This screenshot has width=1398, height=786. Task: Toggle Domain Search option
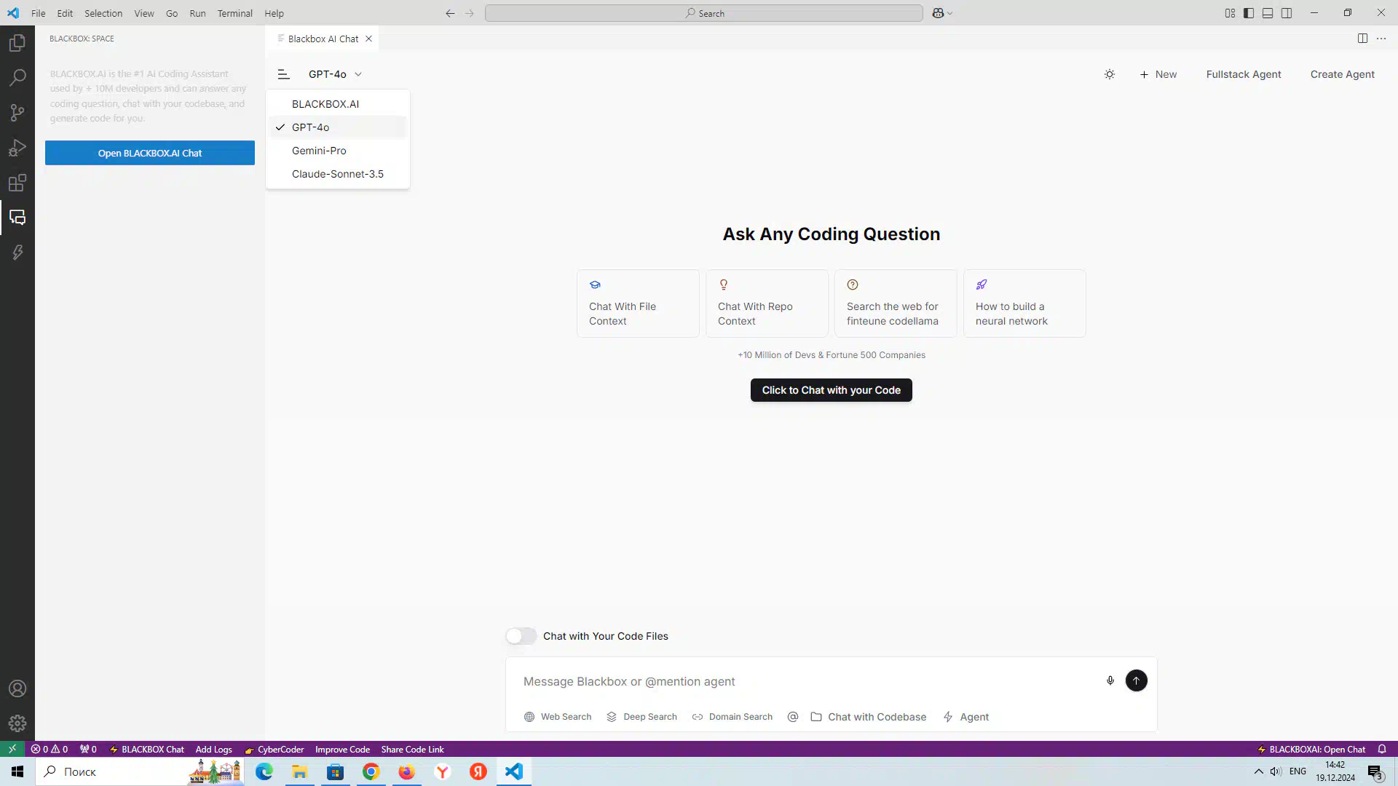732,717
